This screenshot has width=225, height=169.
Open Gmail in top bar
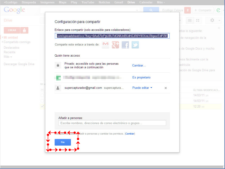click(x=119, y=3)
